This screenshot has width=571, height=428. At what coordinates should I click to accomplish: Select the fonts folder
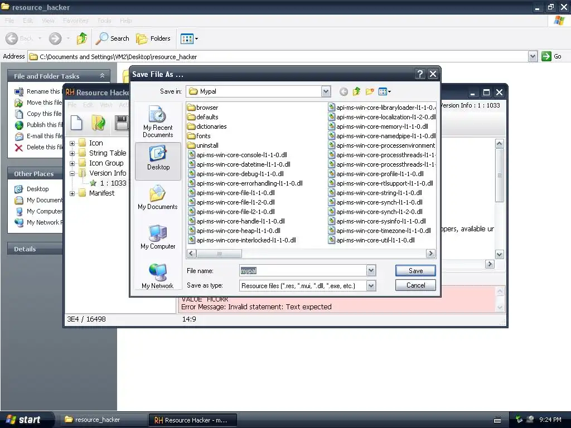pos(199,136)
